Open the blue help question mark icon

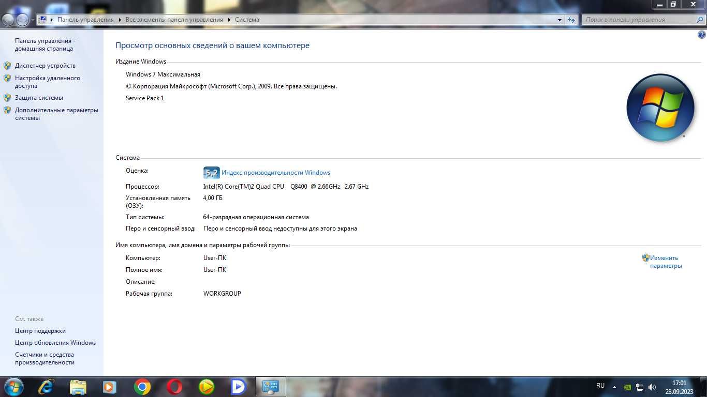click(702, 35)
